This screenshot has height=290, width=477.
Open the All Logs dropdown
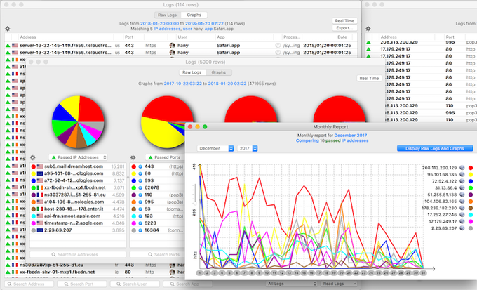291,284
